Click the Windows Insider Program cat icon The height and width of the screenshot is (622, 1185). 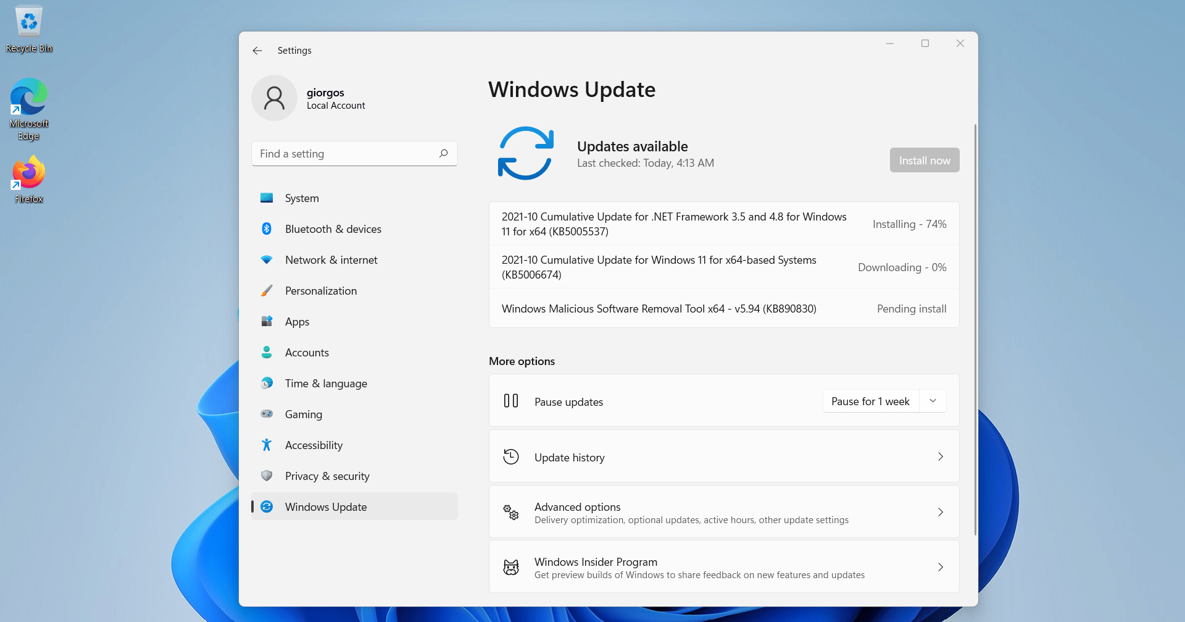click(x=511, y=567)
